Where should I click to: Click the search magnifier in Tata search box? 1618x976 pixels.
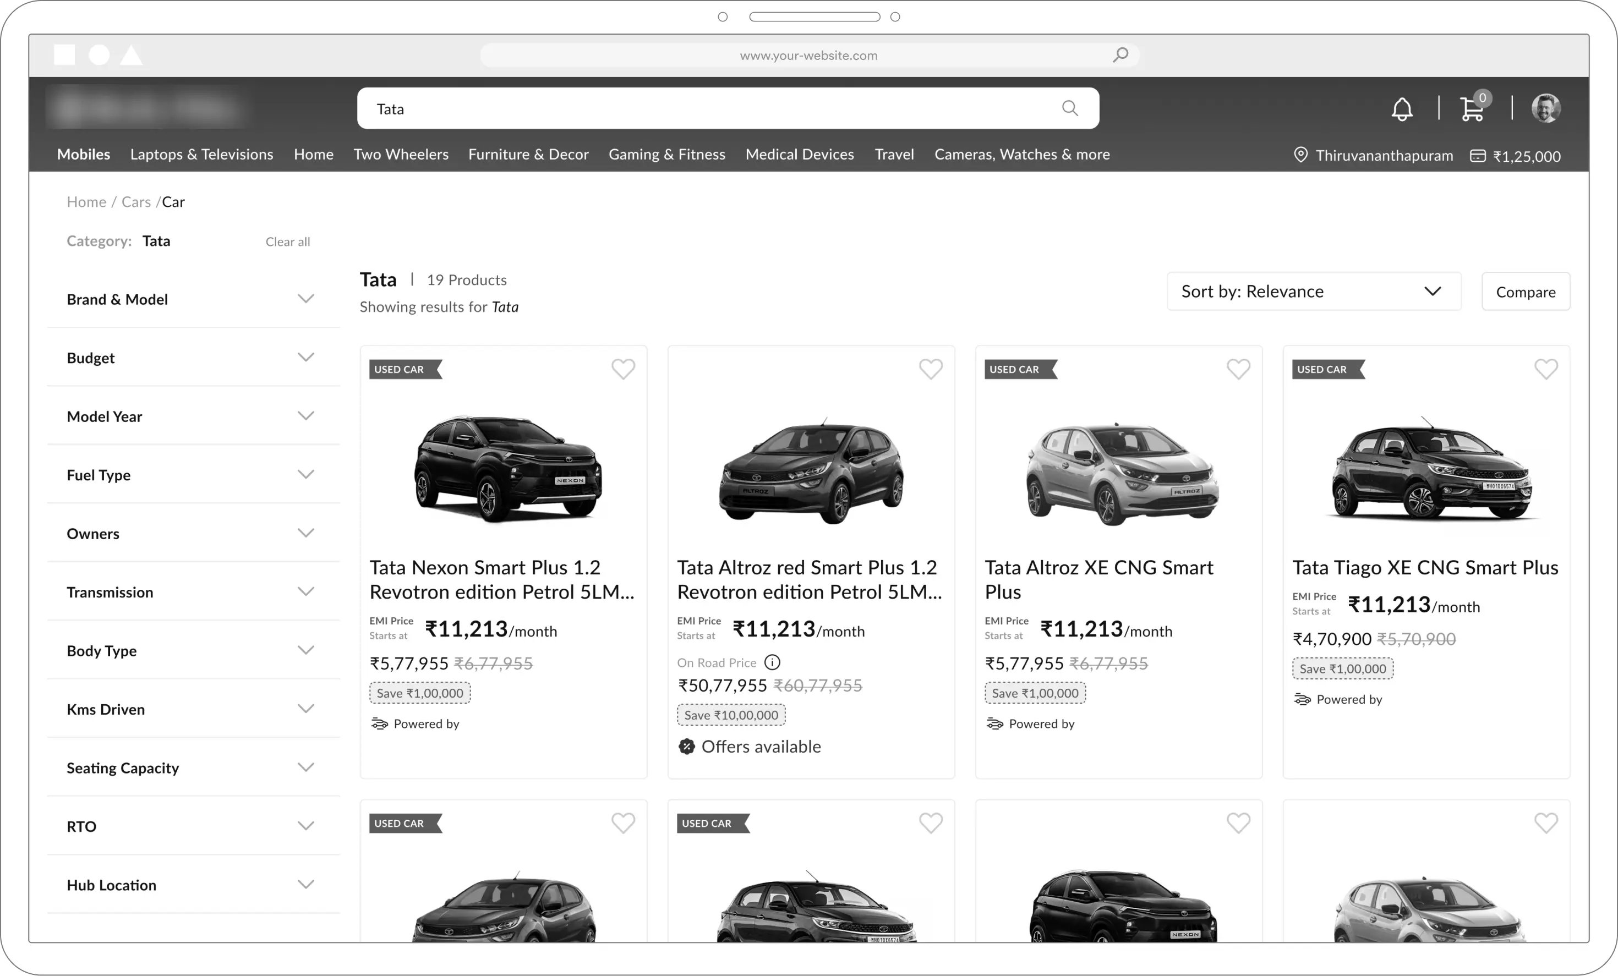(1070, 108)
